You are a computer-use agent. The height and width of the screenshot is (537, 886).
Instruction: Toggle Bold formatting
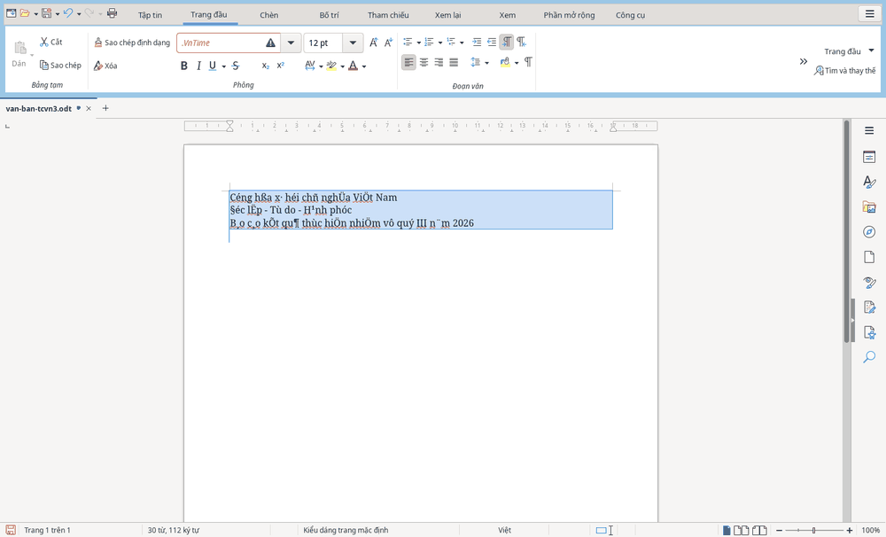click(x=183, y=66)
